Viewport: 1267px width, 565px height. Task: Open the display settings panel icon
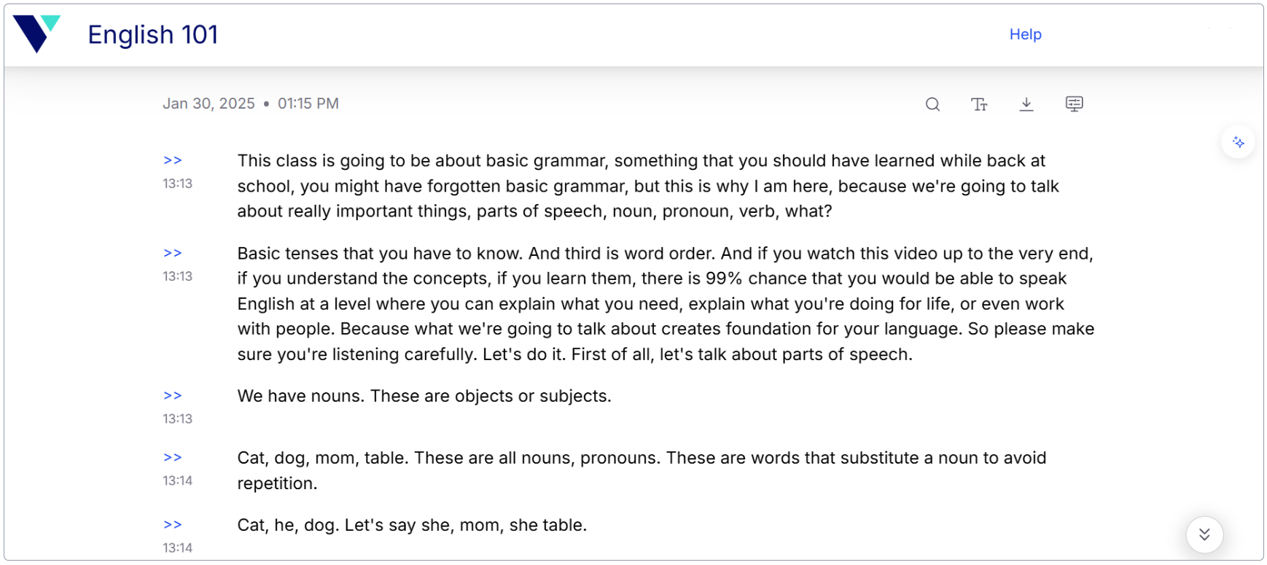pyautogui.click(x=1074, y=104)
